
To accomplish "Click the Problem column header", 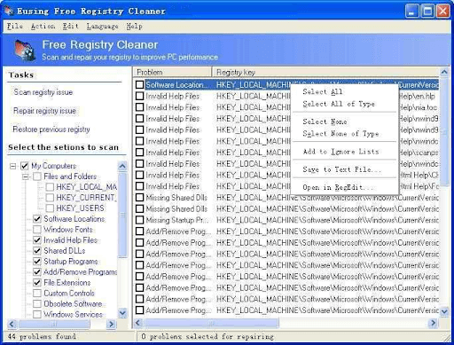I will (x=173, y=72).
